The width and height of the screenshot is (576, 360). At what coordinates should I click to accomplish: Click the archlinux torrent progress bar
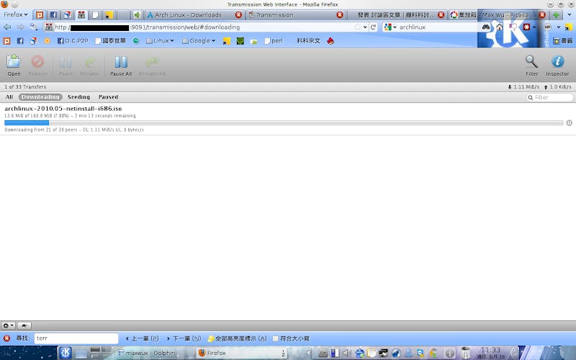284,123
